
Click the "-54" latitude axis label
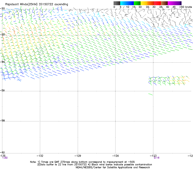tap(2, 62)
